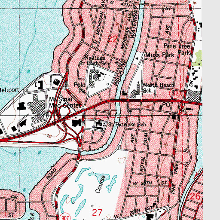Click the Heliport label

(x=9, y=90)
